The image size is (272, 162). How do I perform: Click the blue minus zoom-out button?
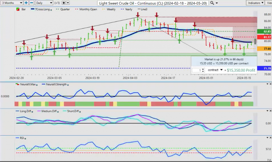31,3
